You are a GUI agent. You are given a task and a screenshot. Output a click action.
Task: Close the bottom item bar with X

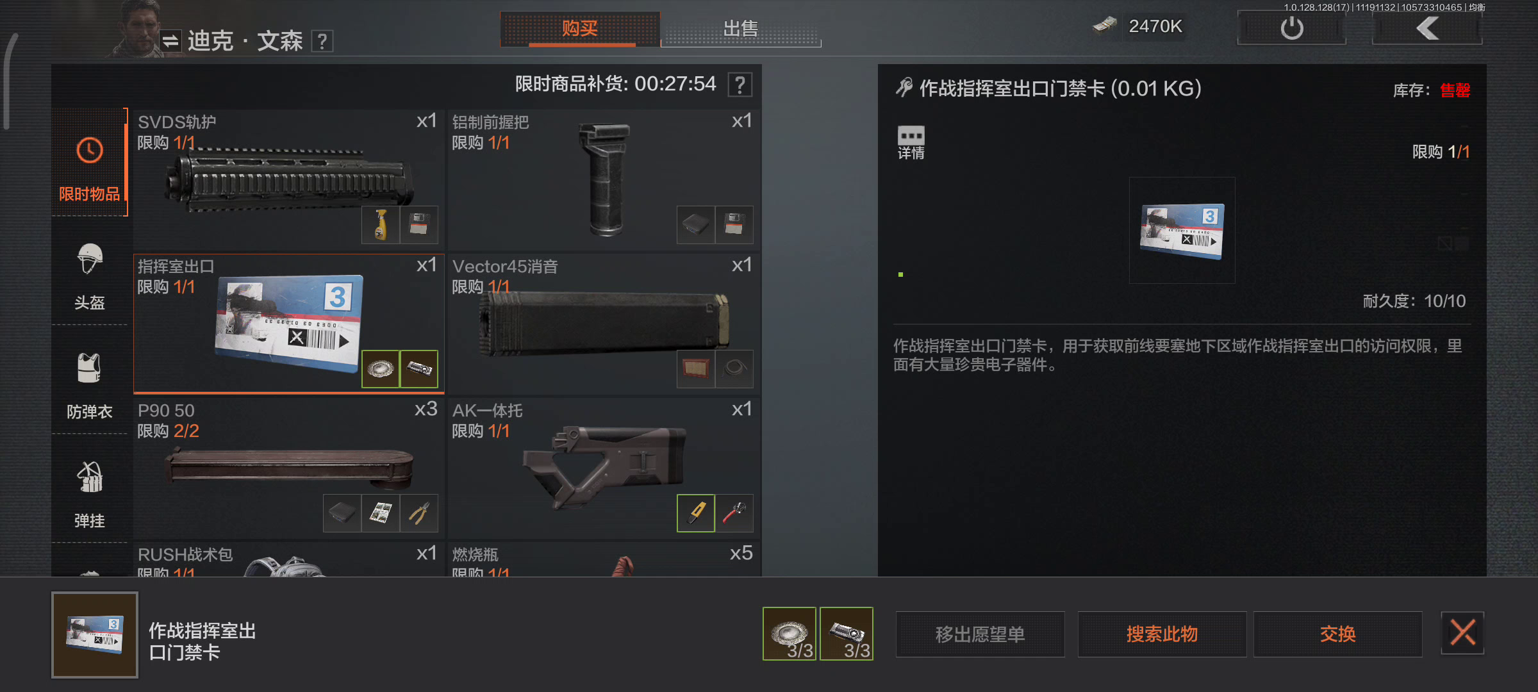coord(1462,633)
